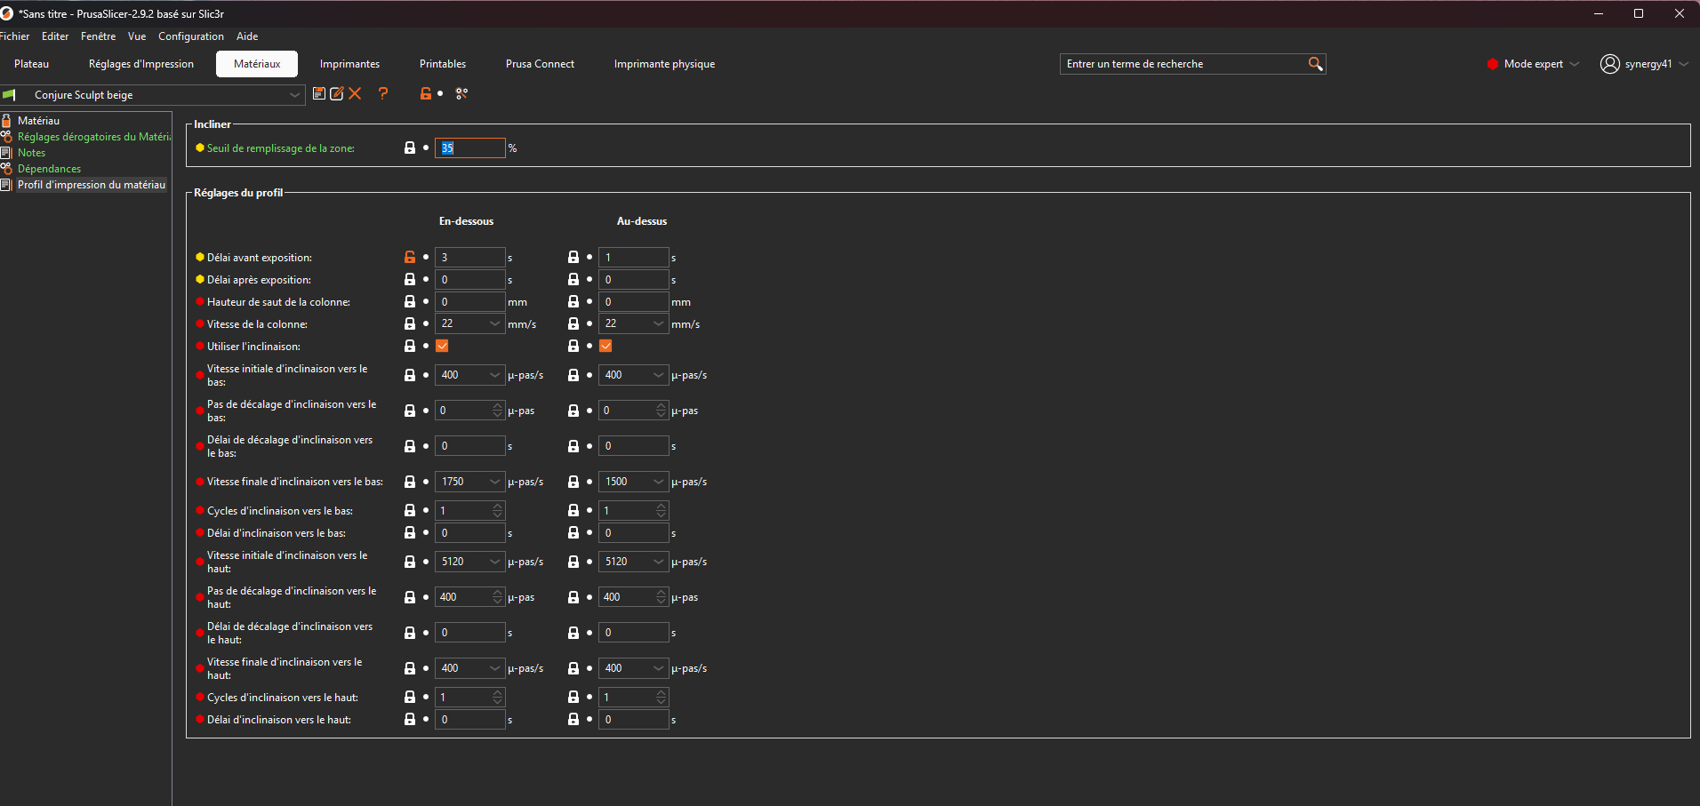
Task: Click the compare presets icon
Action: 461,93
